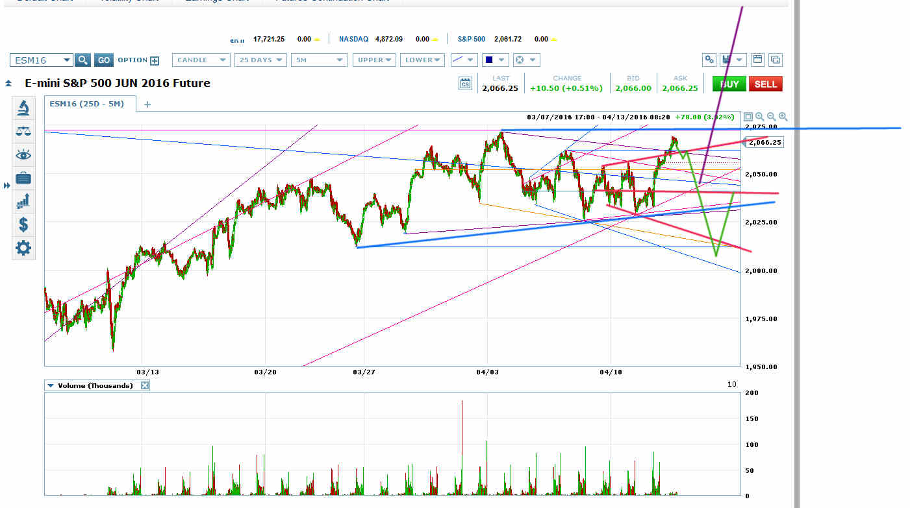Click the bar chart growth icon
910x508 pixels.
pos(23,201)
